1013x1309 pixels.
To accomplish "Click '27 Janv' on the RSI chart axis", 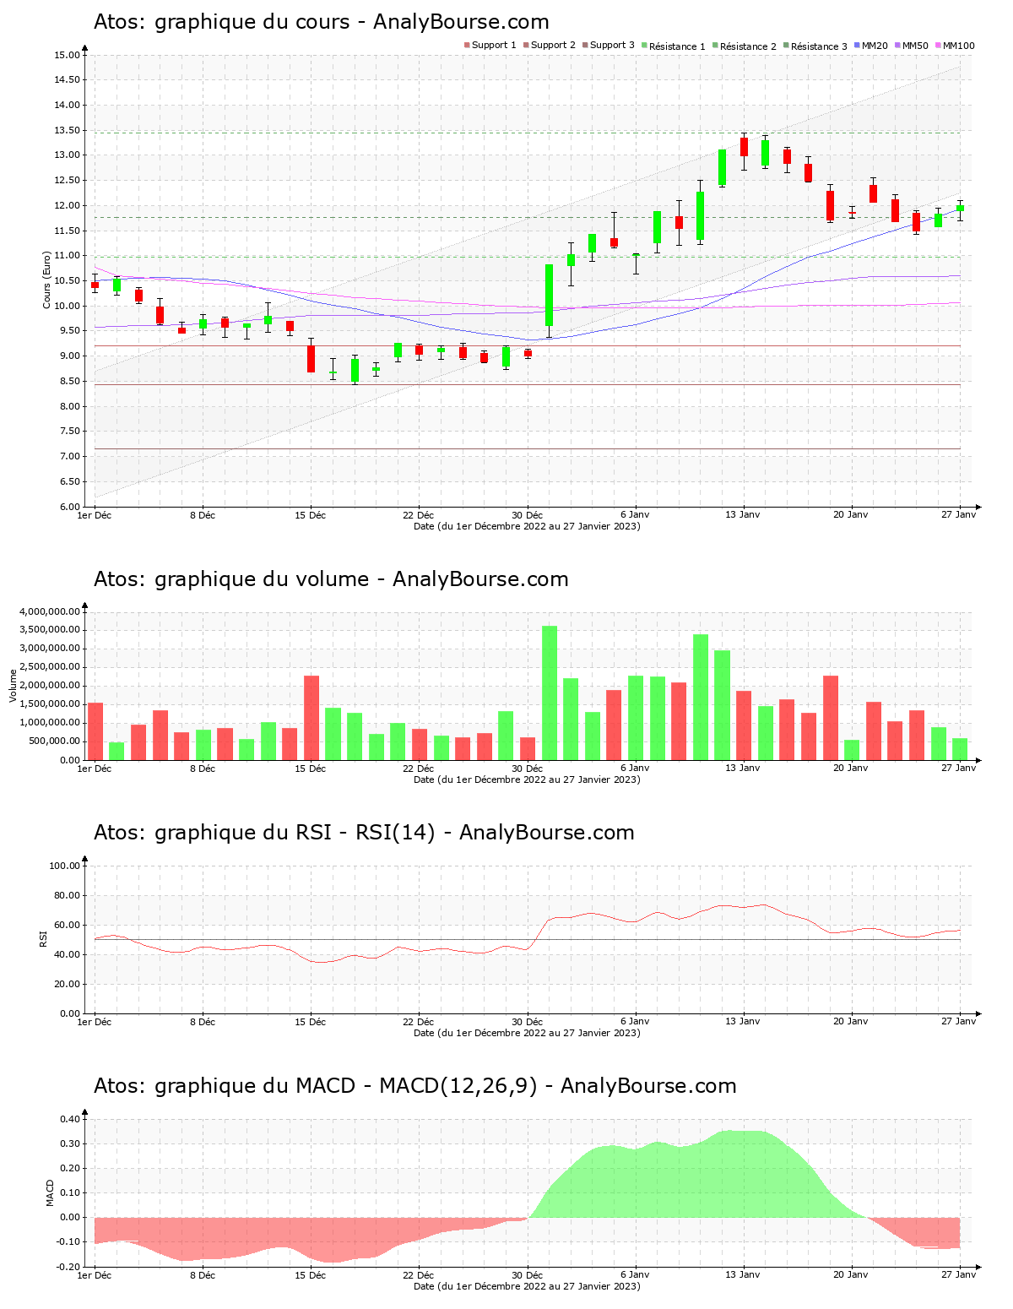I will pyautogui.click(x=959, y=1021).
